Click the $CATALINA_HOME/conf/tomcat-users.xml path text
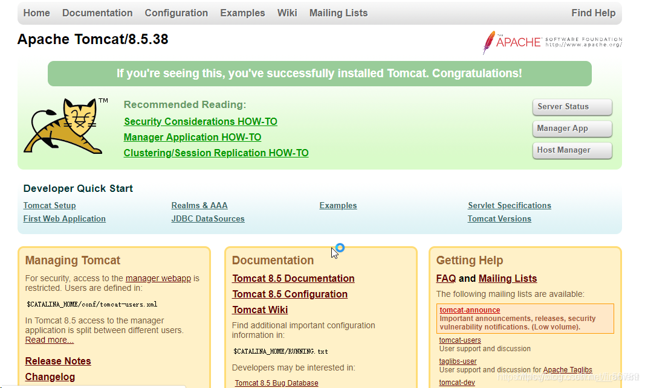645x388 pixels. tap(92, 304)
